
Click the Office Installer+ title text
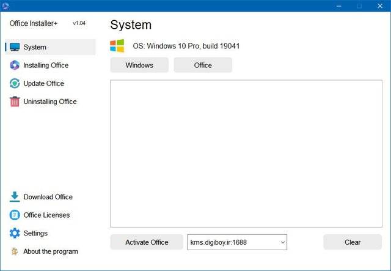(x=34, y=23)
